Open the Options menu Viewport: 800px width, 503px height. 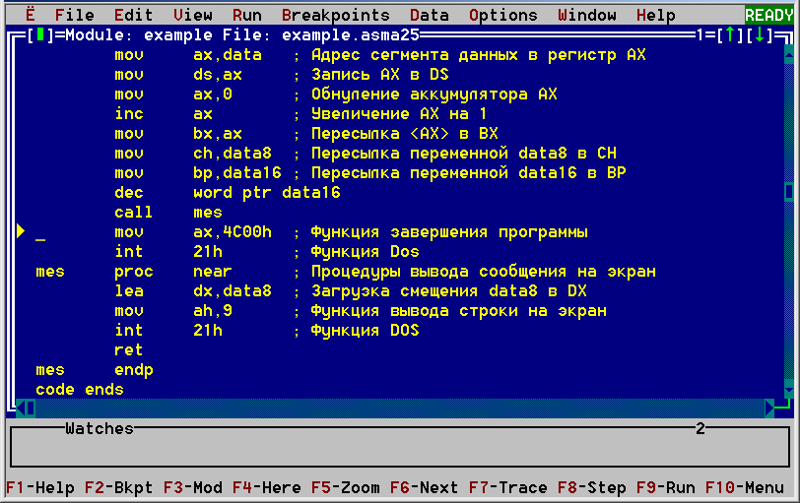tap(503, 15)
